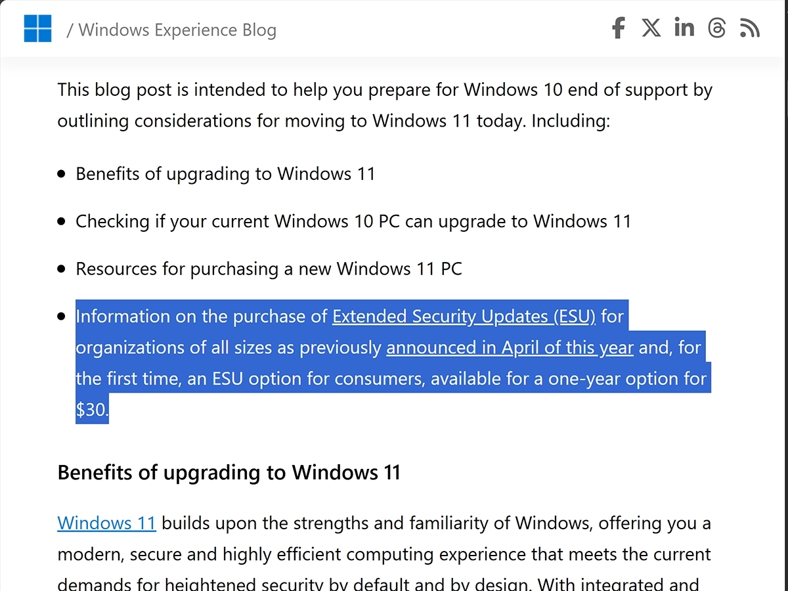Open Extended Security Updates (ESU) link
The image size is (788, 591).
point(464,317)
